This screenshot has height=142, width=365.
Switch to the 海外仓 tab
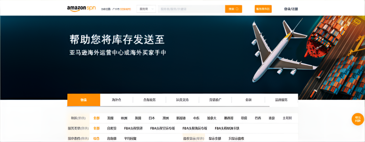pos(116,100)
